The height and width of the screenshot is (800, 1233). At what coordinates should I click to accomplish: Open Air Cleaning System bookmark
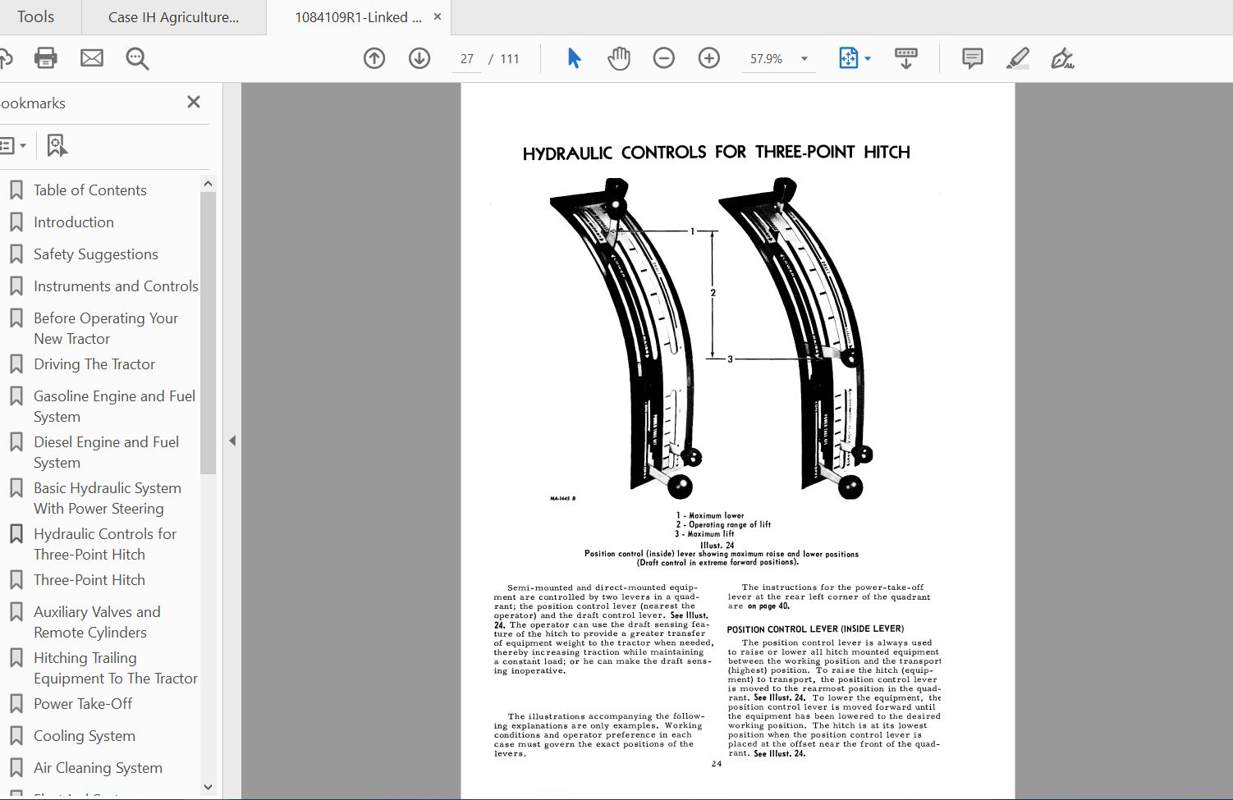coord(99,768)
